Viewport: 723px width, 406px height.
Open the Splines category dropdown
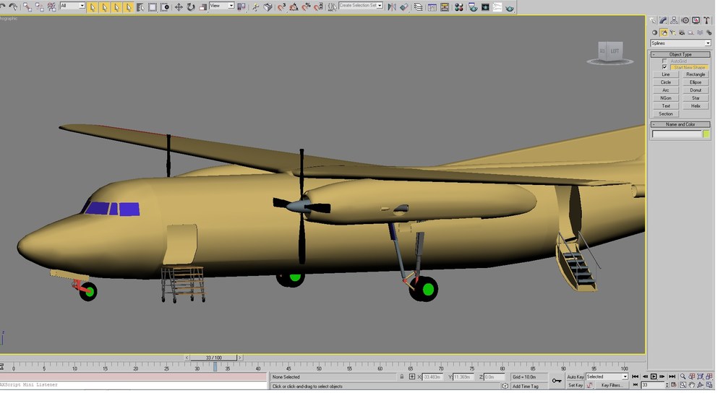680,43
